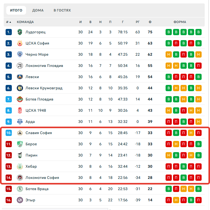Switch to the ДОМА tab
The height and width of the screenshot is (210, 210).
(38, 10)
